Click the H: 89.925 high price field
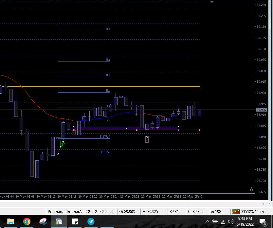The height and width of the screenshot is (228, 273). (x=150, y=211)
